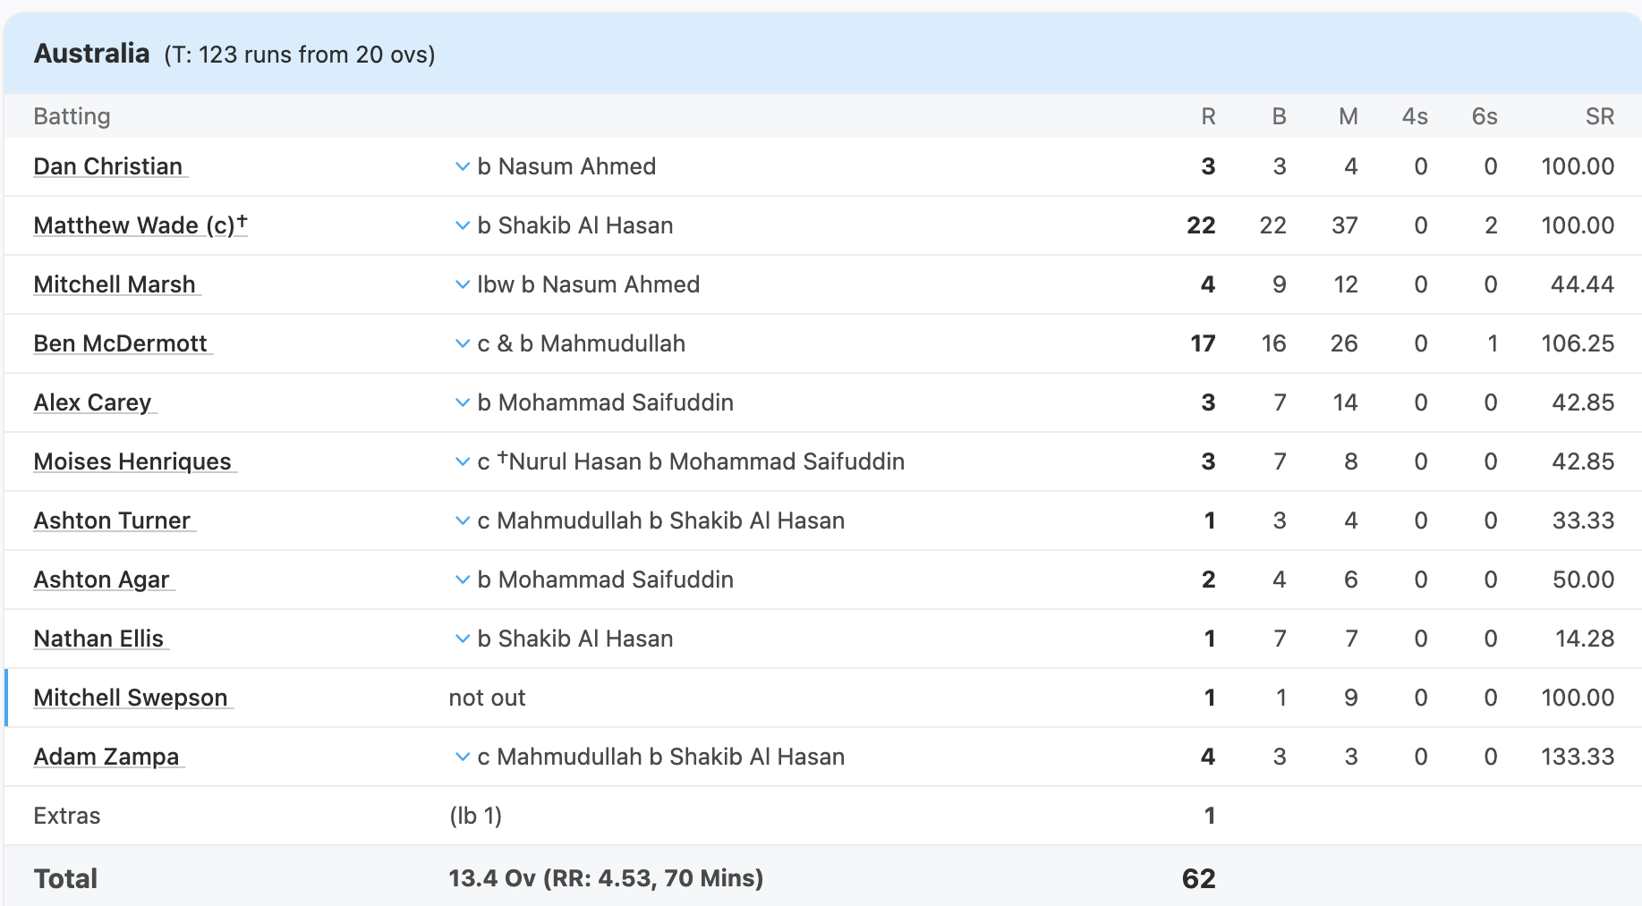Open Mitchell Swepson's player profile
The width and height of the screenshot is (1642, 906).
131,698
